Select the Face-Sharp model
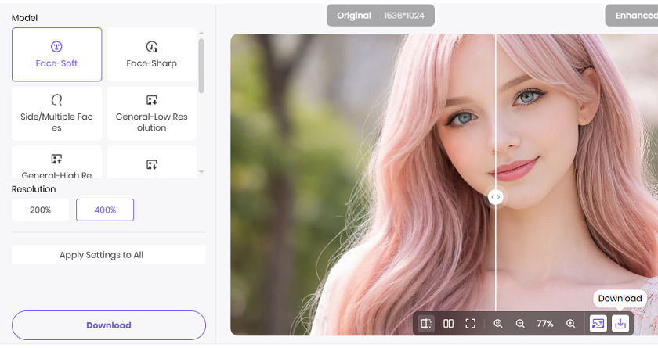This screenshot has width=658, height=348. point(152,55)
